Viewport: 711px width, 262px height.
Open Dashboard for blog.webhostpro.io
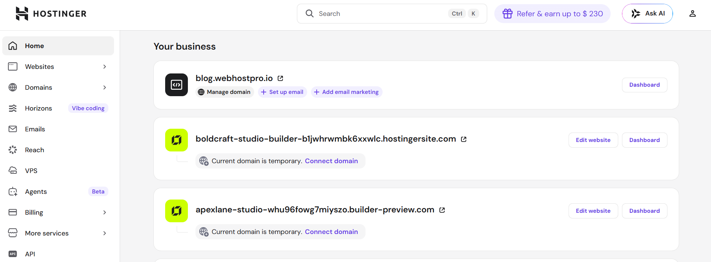pyautogui.click(x=645, y=85)
